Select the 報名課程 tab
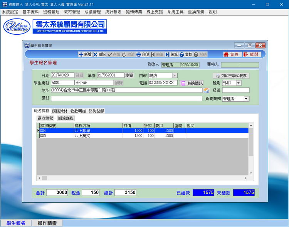289x227 pixels. coord(41,111)
